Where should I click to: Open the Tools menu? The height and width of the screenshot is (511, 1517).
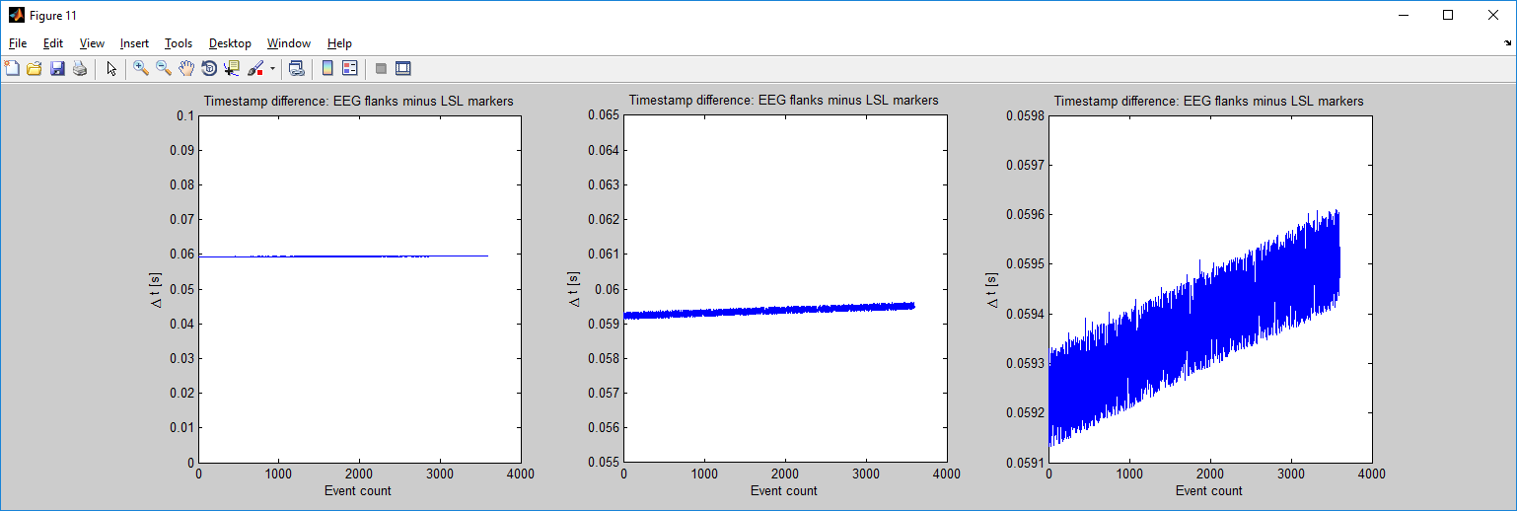[179, 43]
